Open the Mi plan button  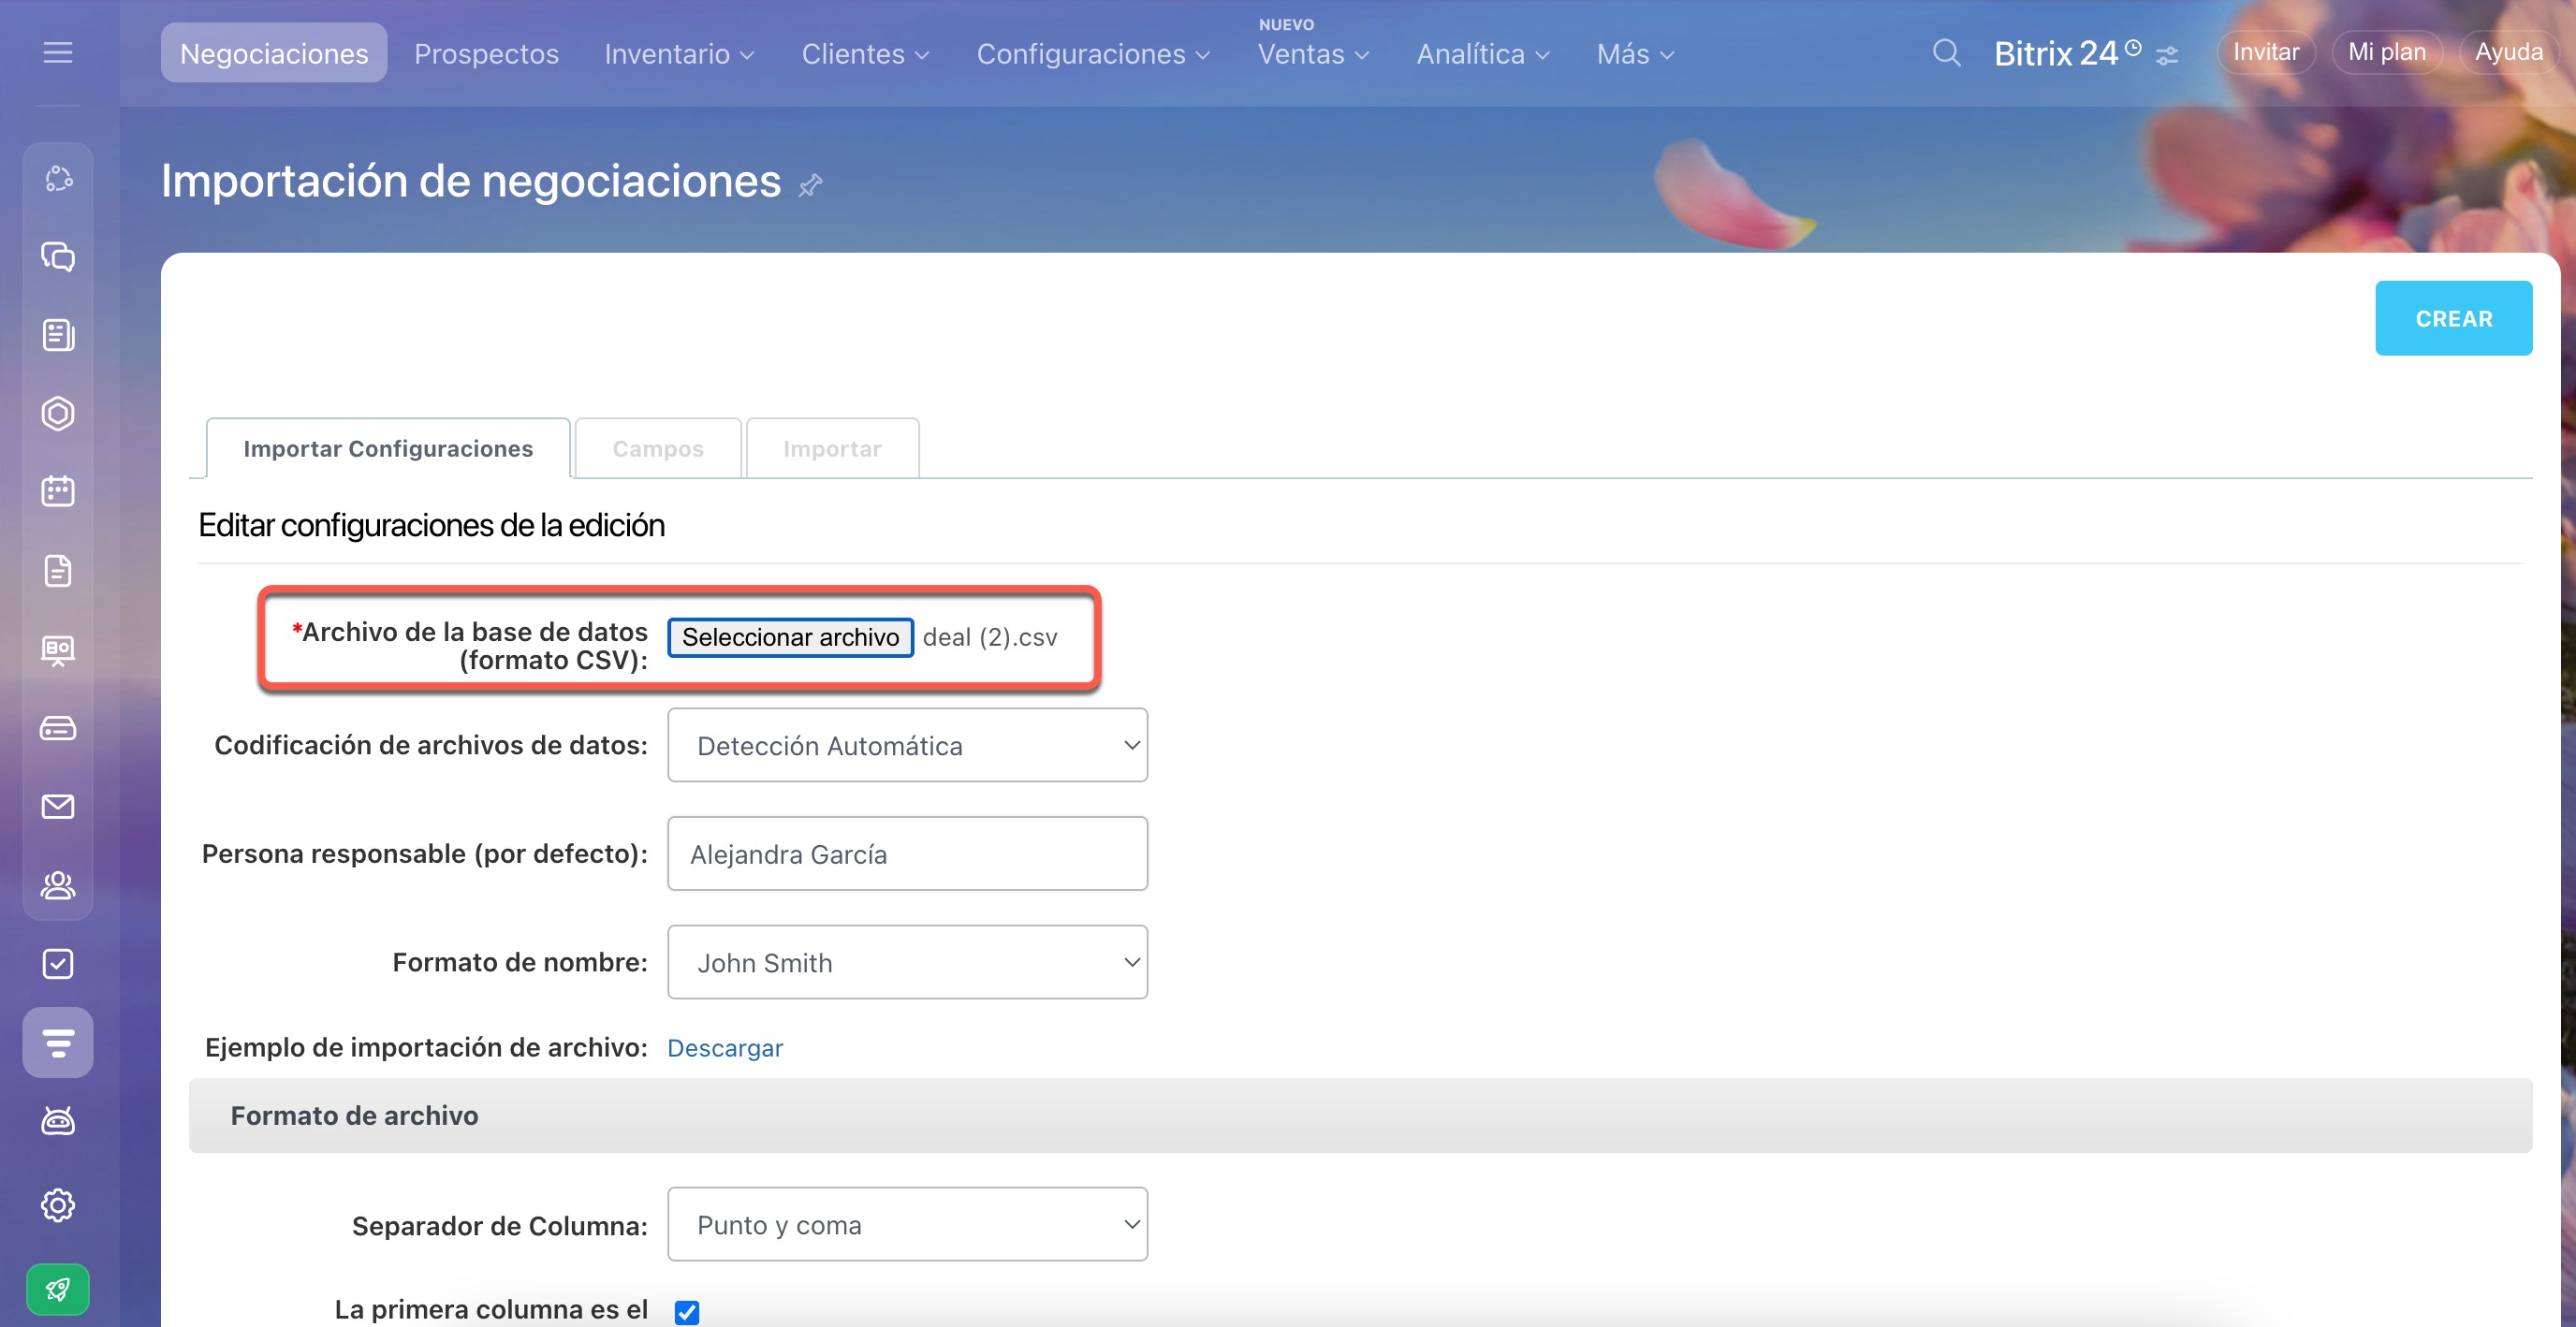point(2386,52)
